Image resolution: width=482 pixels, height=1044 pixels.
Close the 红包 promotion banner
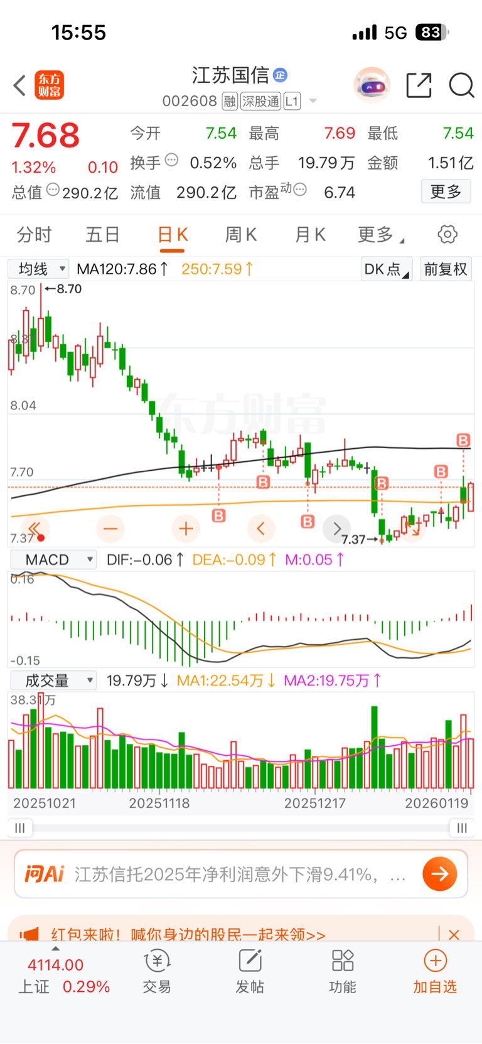tap(454, 934)
